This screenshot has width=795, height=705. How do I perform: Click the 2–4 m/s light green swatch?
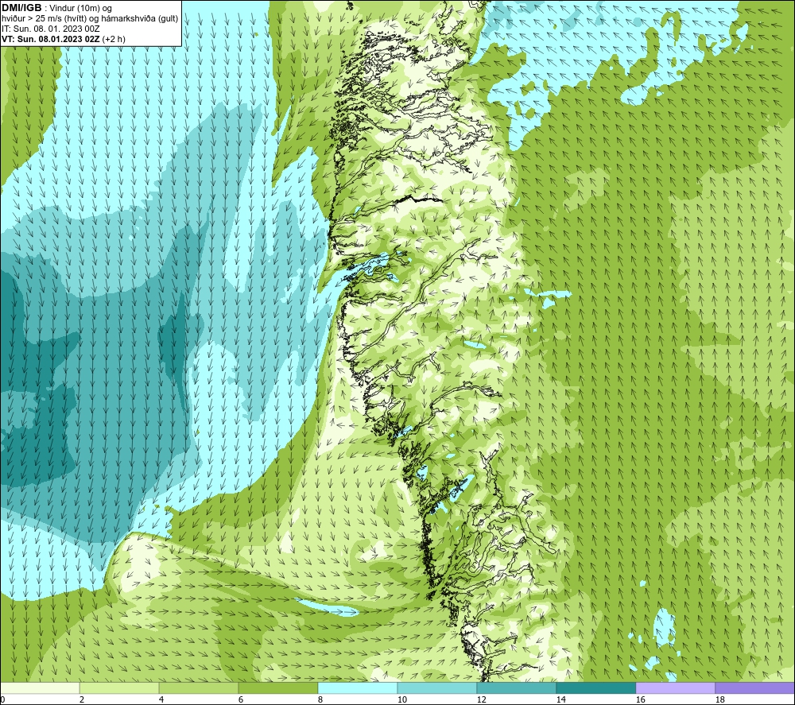click(119, 688)
